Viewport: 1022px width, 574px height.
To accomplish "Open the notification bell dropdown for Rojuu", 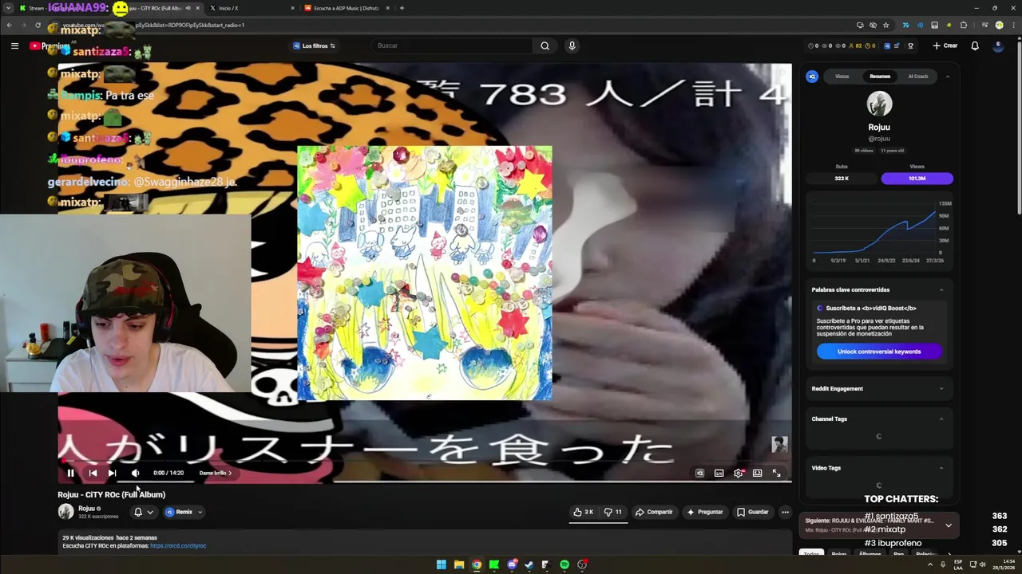I will click(143, 512).
